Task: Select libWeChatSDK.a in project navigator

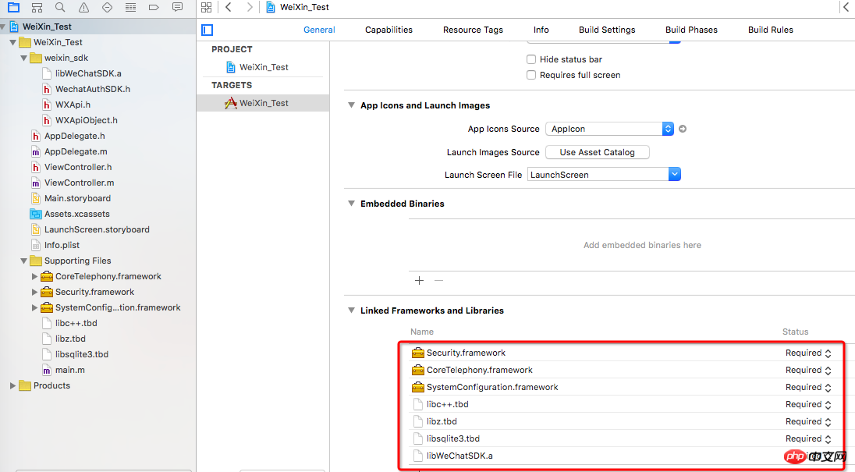Action: [88, 73]
